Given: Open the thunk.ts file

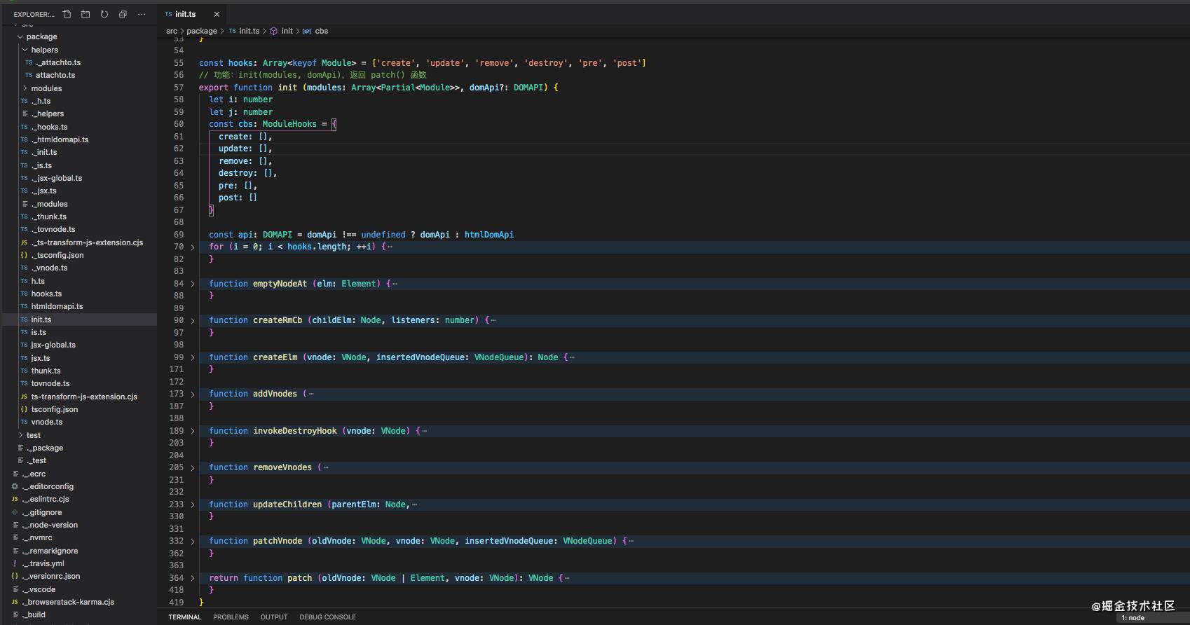Looking at the screenshot, I should coord(46,371).
